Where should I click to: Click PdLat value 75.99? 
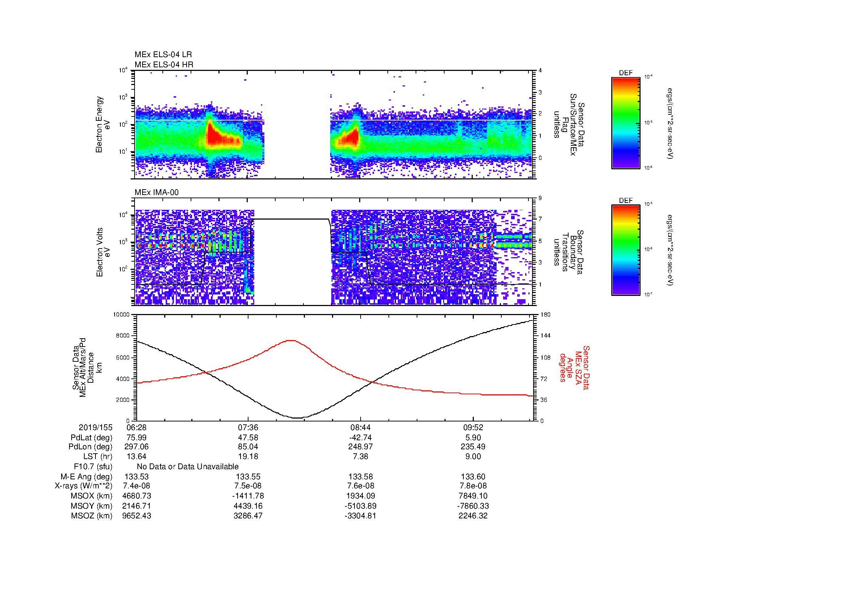click(136, 438)
